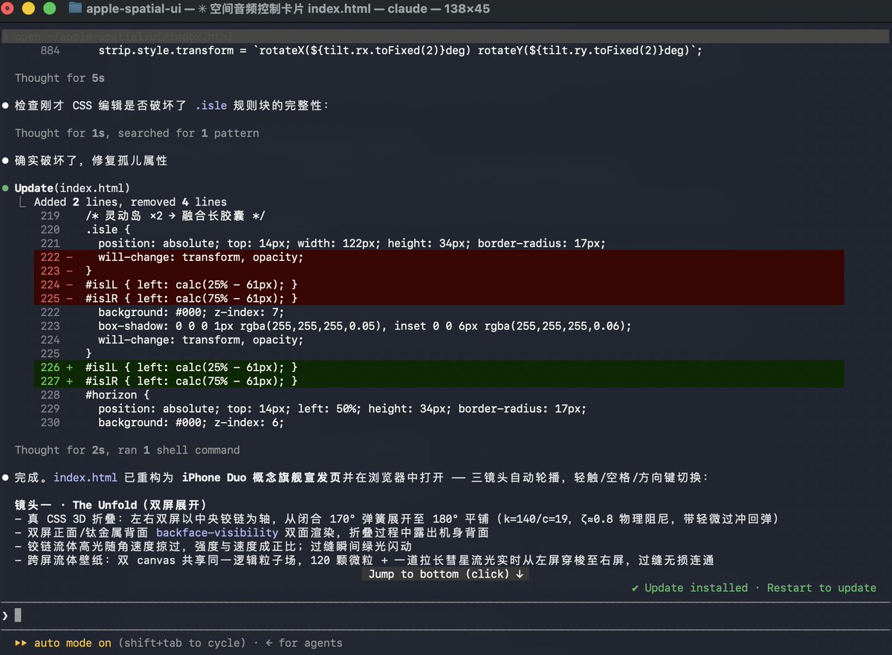The width and height of the screenshot is (892, 655).
Task: Click heading "镜头一 · The Unfold（双屏展开）"
Action: [x=111, y=505]
